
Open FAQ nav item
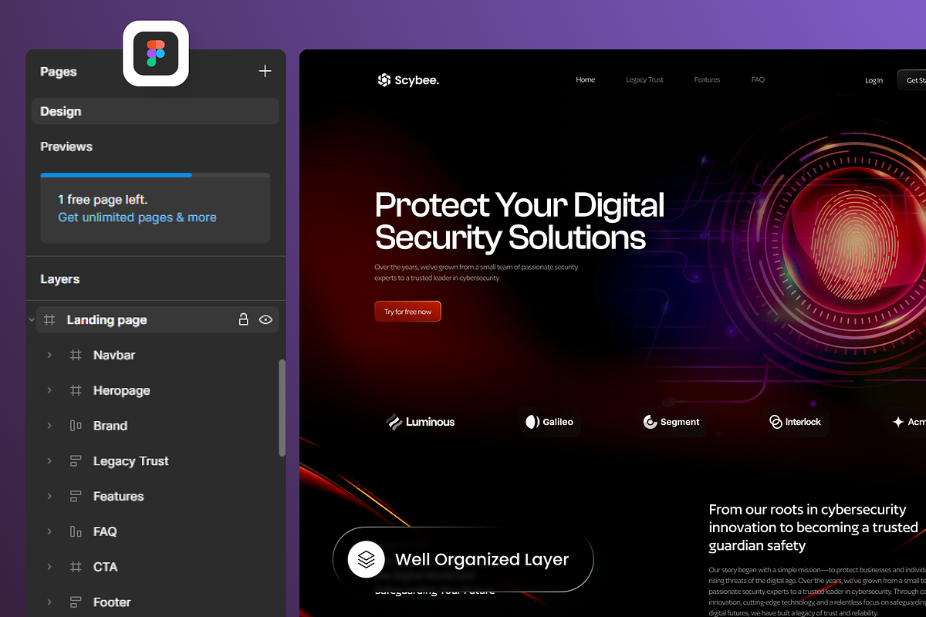pos(758,79)
